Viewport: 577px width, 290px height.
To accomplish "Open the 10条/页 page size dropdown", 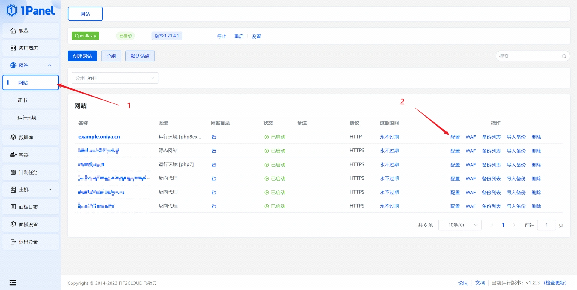I will 460,225.
